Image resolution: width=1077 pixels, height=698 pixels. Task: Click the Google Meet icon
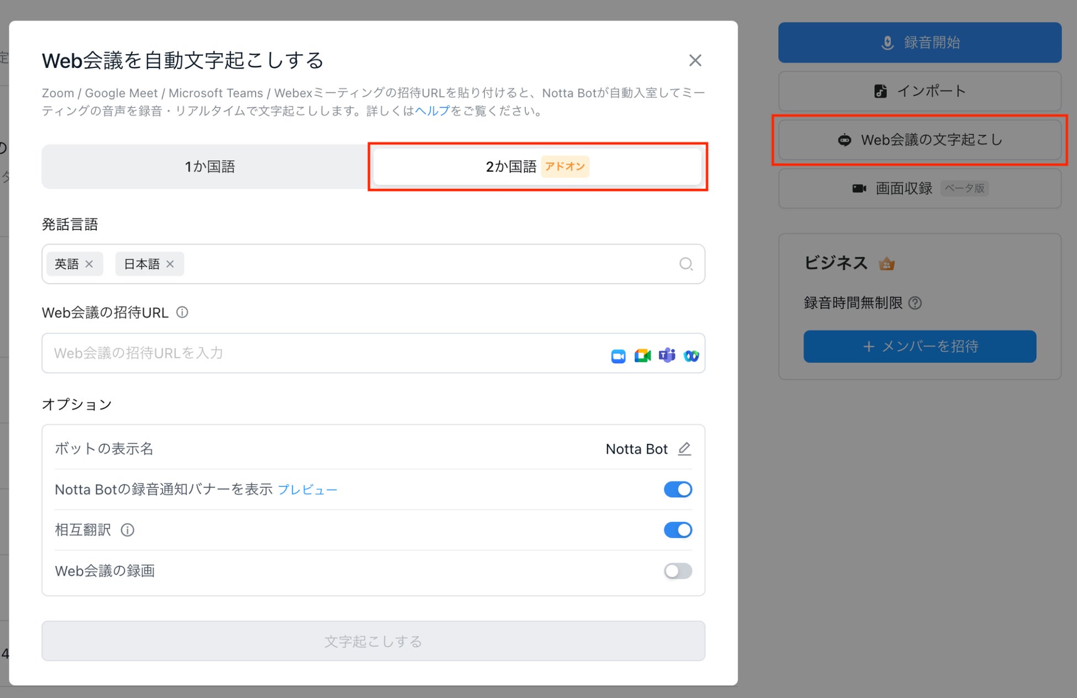pos(642,356)
